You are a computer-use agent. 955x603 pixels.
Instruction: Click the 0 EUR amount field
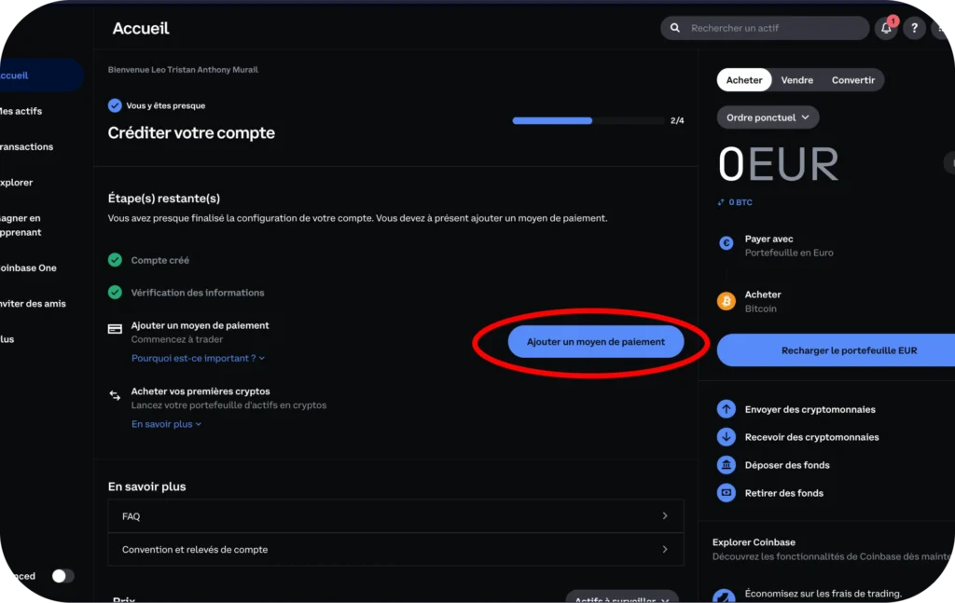(779, 164)
